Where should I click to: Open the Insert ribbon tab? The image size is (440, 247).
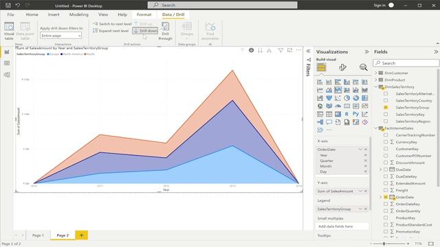click(x=54, y=14)
